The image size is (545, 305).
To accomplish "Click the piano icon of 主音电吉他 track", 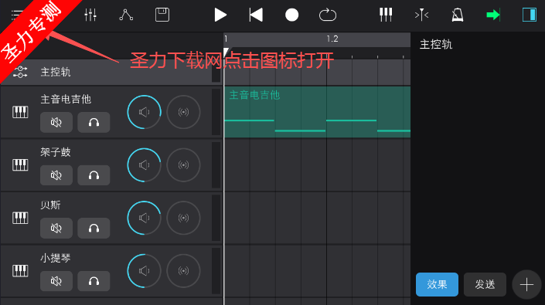I will (x=20, y=112).
